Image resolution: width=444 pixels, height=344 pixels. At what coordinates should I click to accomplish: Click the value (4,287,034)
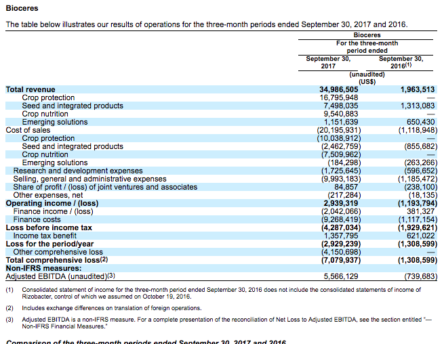tap(341, 228)
